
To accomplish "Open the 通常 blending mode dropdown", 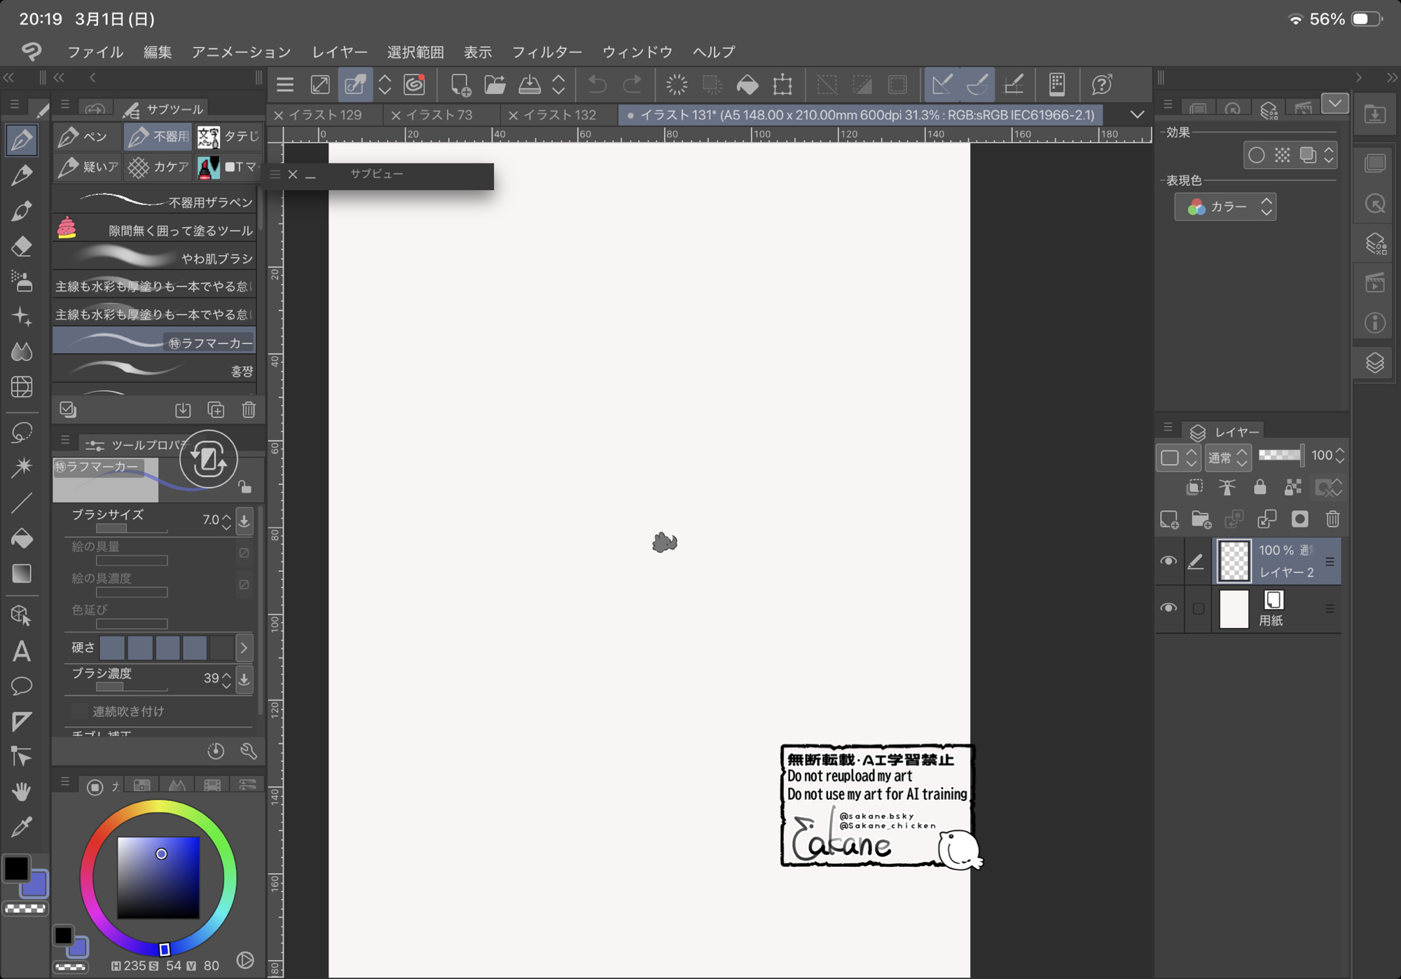I will click(x=1227, y=458).
